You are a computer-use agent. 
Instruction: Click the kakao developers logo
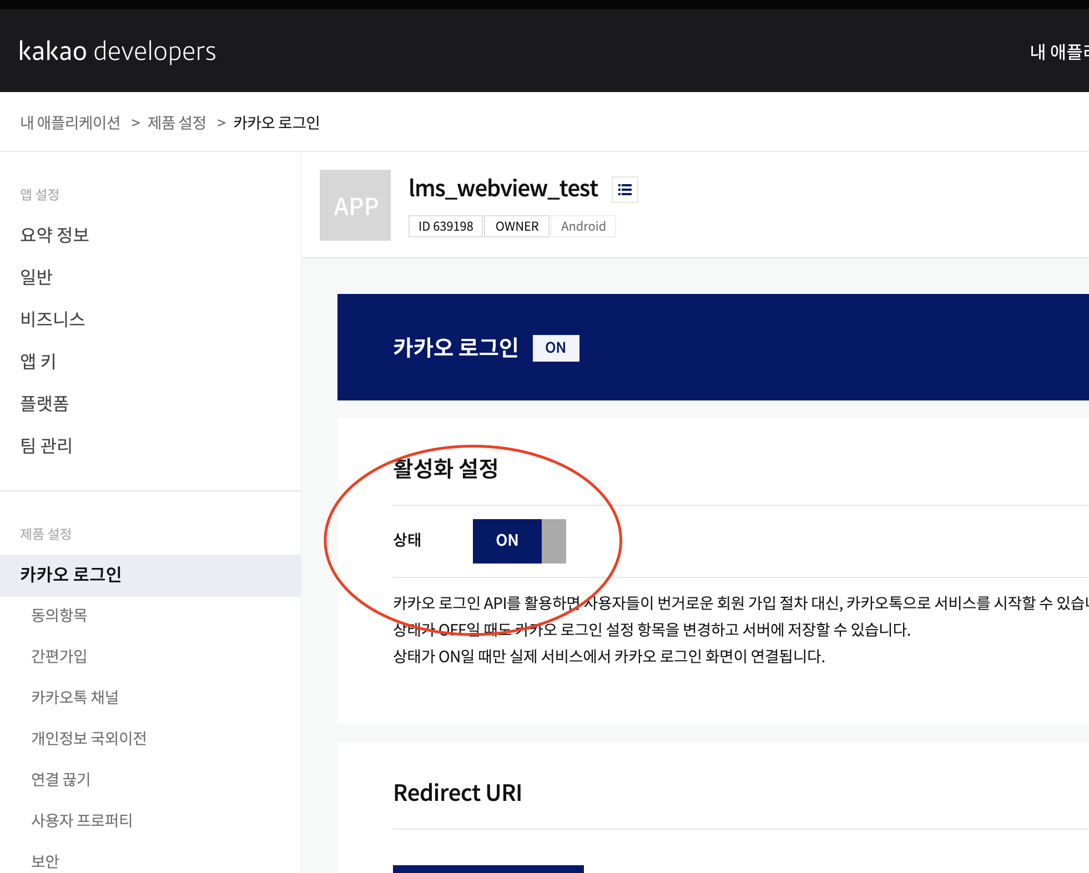pos(117,51)
